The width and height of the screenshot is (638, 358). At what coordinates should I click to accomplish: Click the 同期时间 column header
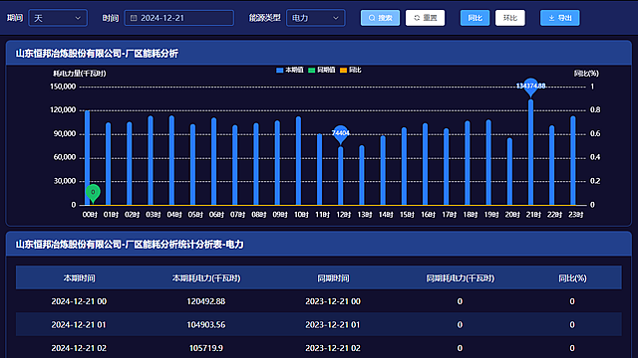pyautogui.click(x=333, y=278)
